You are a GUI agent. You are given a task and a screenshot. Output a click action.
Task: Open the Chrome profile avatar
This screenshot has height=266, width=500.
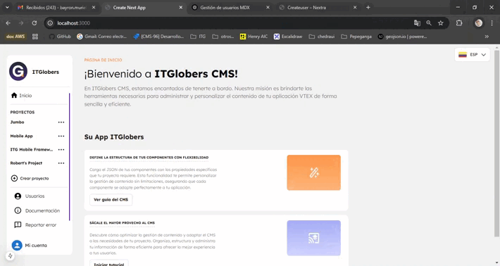coord(479,23)
